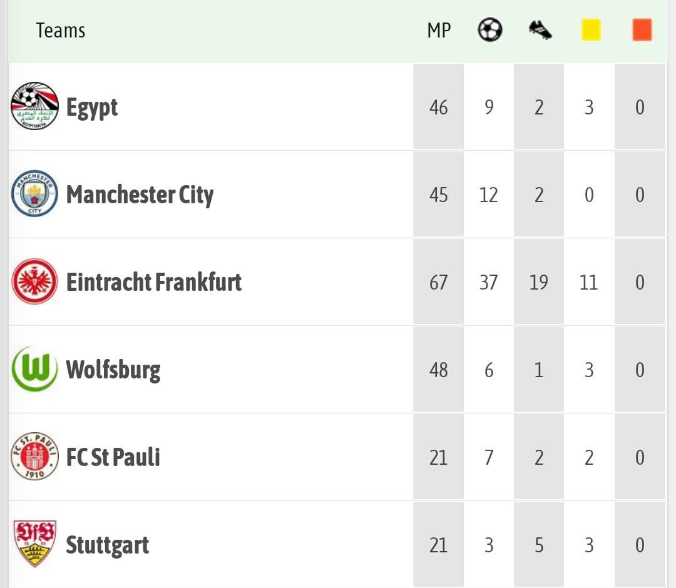Open the FC St Pauli team link

point(113,457)
